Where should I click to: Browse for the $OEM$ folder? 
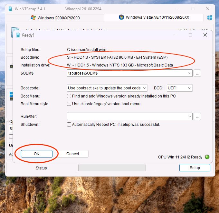tap(197, 73)
